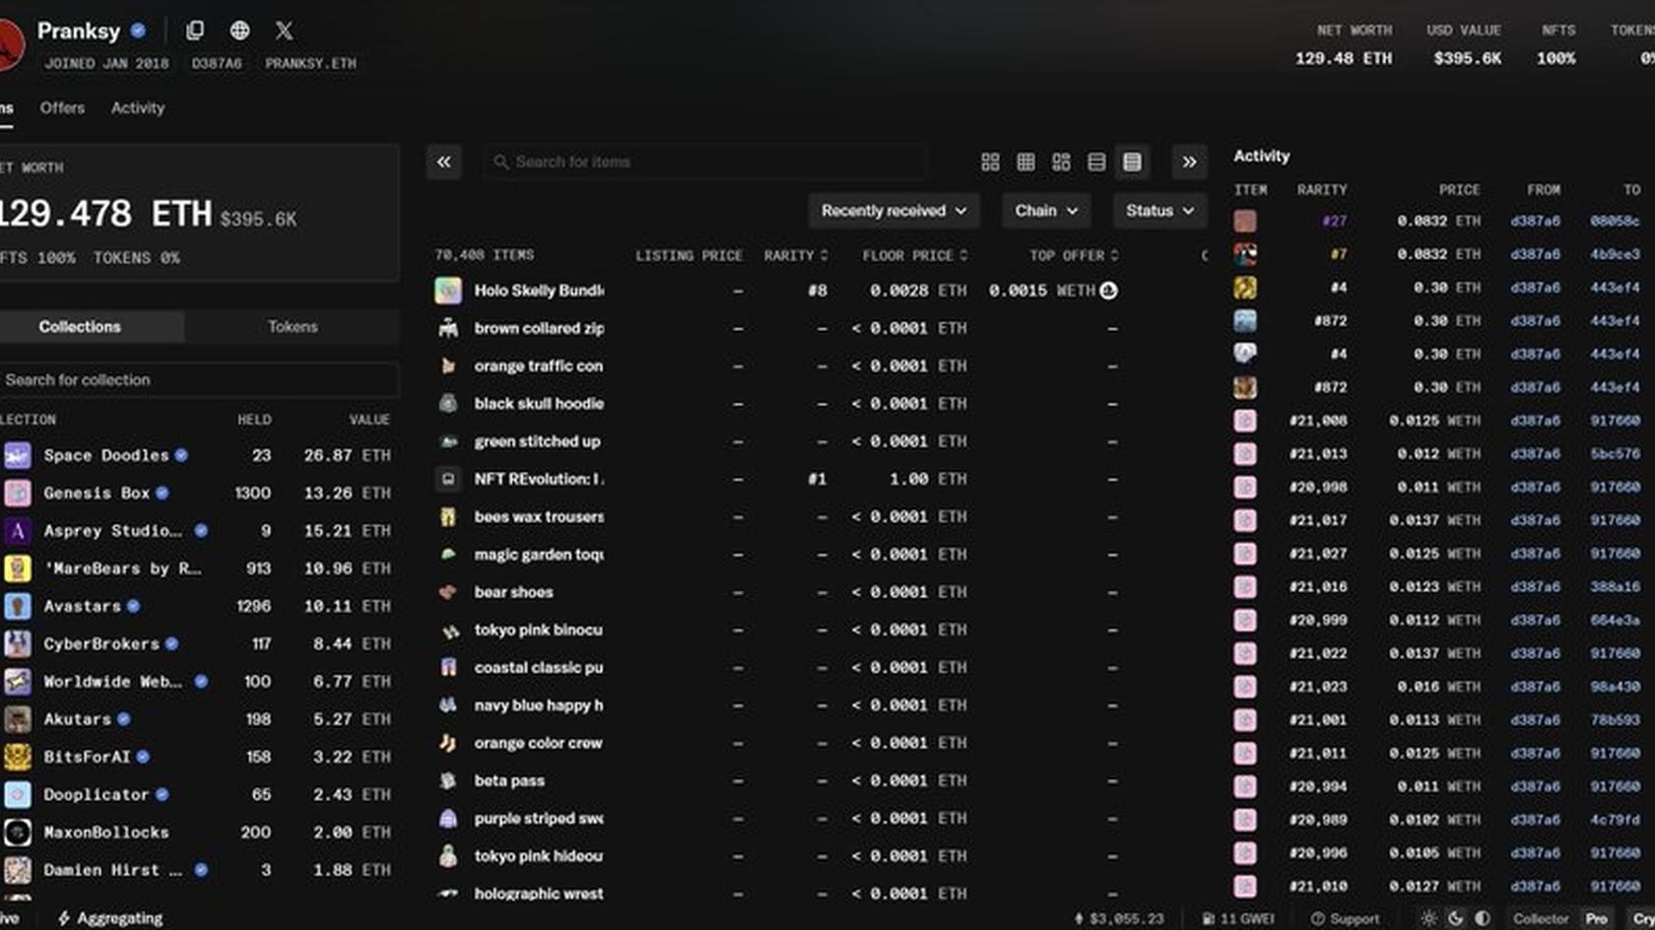Click Dooplicator collection icon
The height and width of the screenshot is (930, 1655).
pos(18,794)
